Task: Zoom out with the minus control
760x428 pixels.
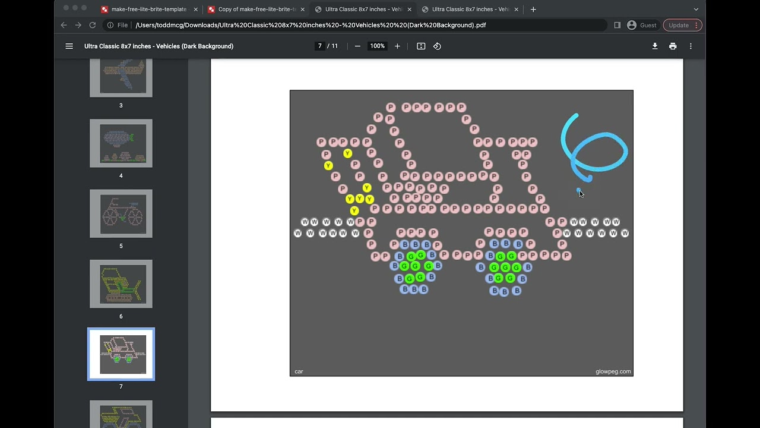Action: tap(357, 46)
